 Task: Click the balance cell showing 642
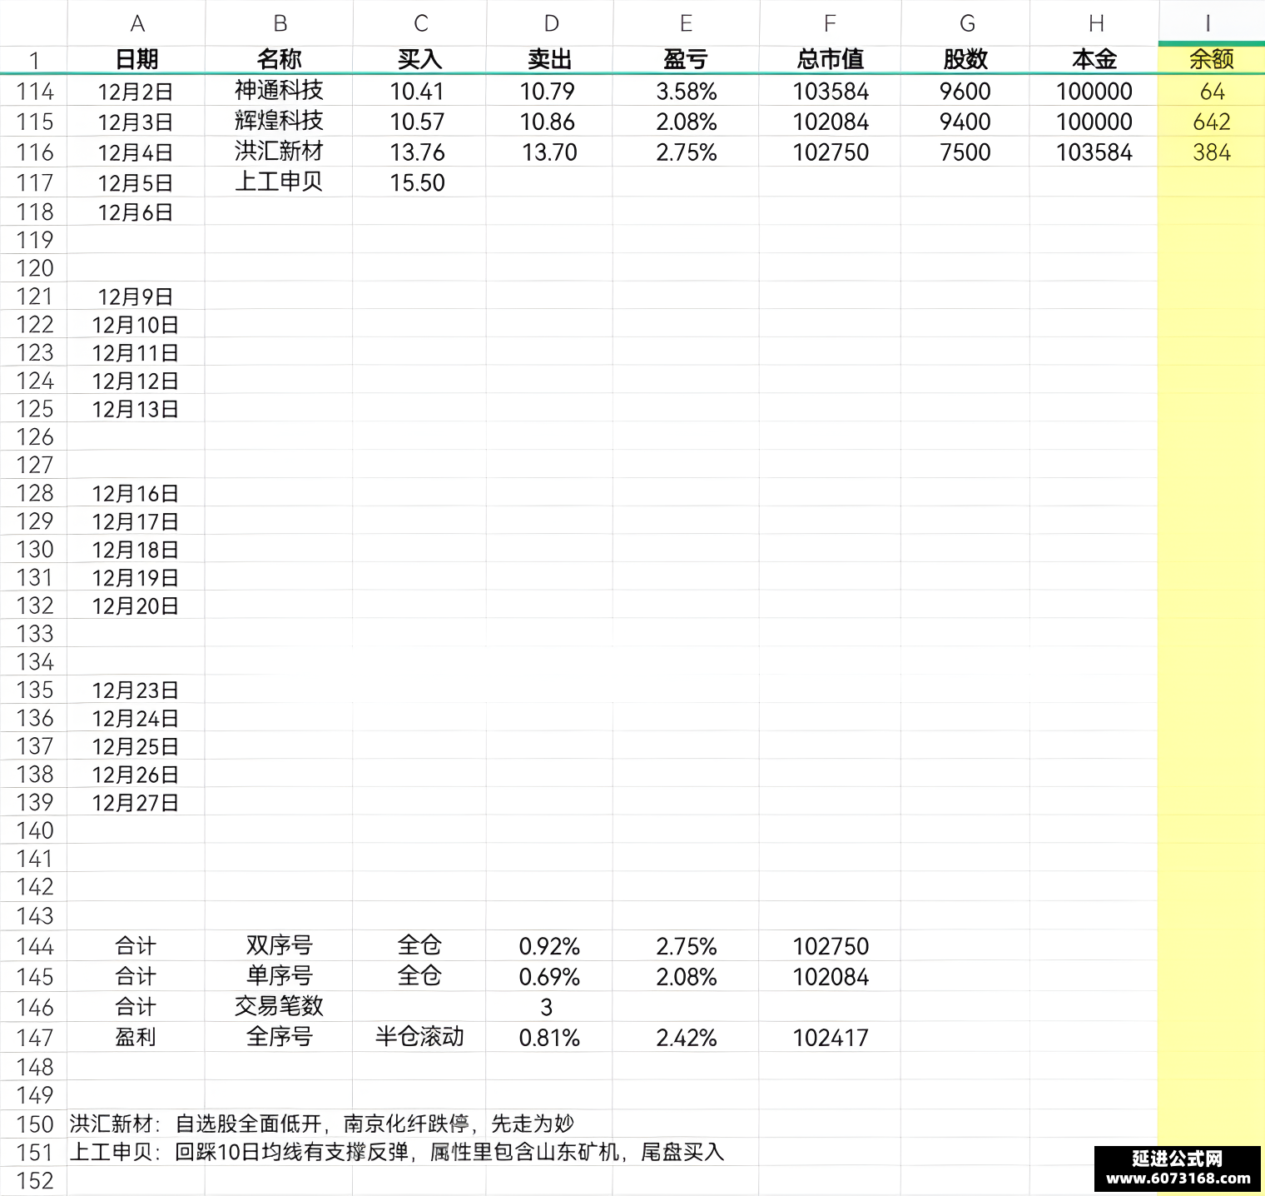pyautogui.click(x=1211, y=122)
